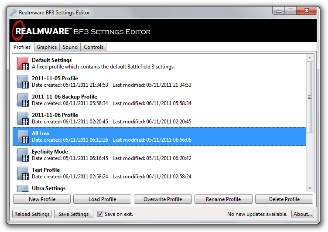
Task: Open the About dialog
Action: 302,214
